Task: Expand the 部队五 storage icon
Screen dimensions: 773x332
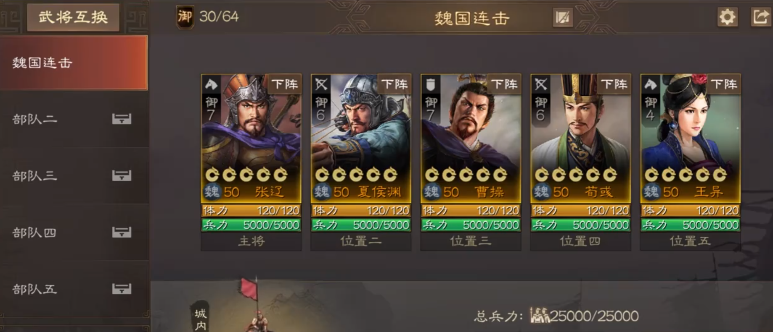Action: 122,289
